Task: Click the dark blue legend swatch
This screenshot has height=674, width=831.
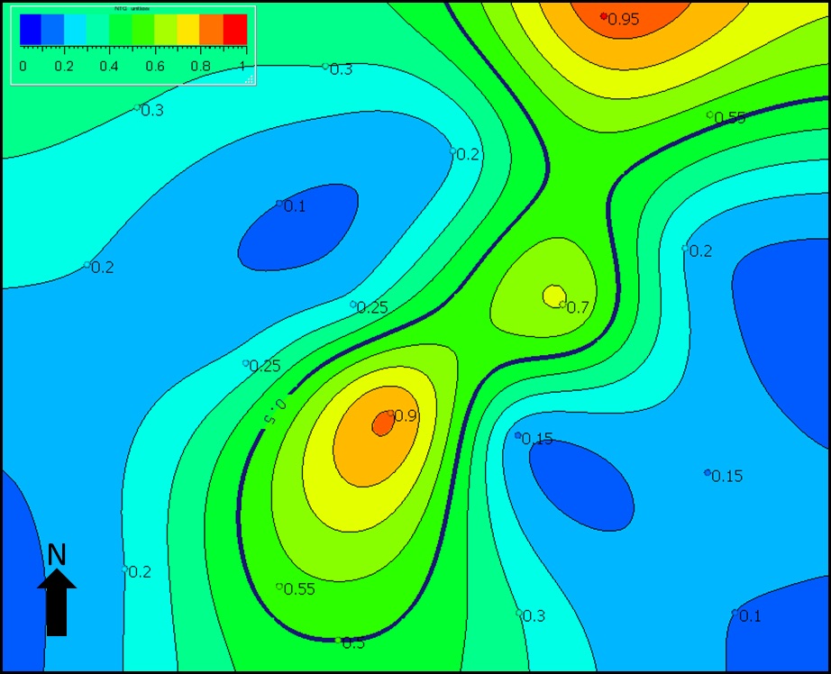Action: coord(32,30)
